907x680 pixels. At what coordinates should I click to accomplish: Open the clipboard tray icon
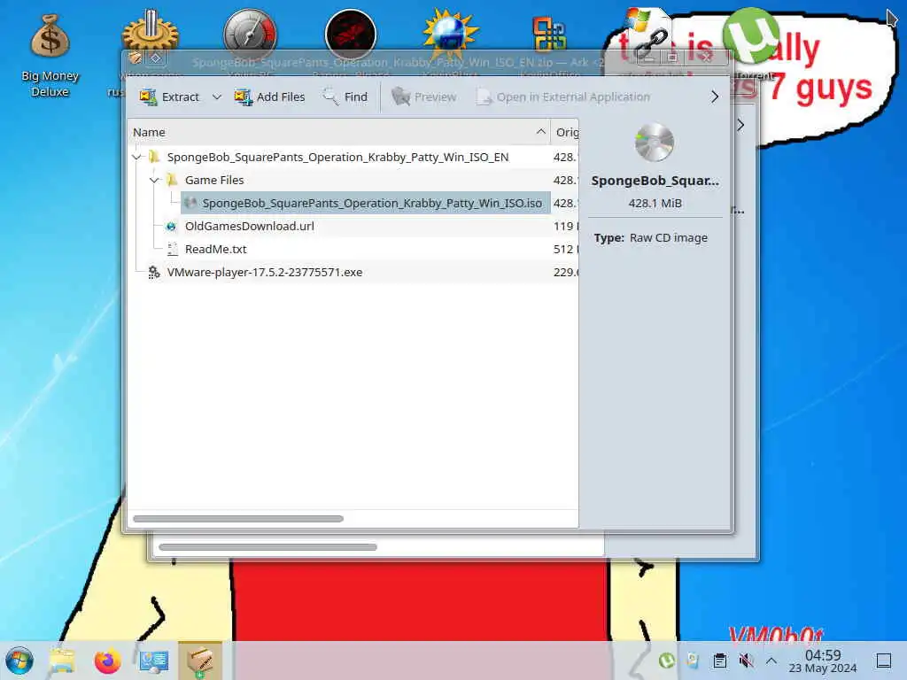point(719,661)
